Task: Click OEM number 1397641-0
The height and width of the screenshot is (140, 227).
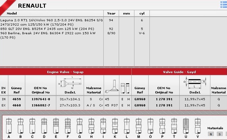Action: point(41,99)
